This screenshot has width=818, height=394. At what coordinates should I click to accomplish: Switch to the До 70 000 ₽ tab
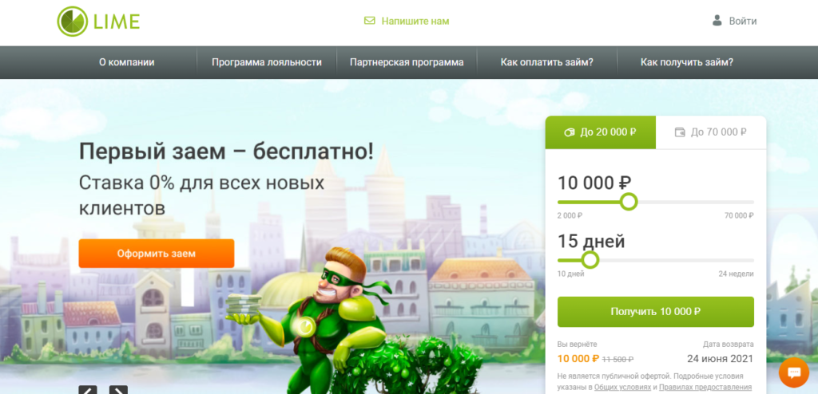[711, 132]
